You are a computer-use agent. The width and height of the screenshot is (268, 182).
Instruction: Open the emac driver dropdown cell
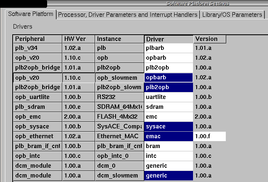[168, 136]
